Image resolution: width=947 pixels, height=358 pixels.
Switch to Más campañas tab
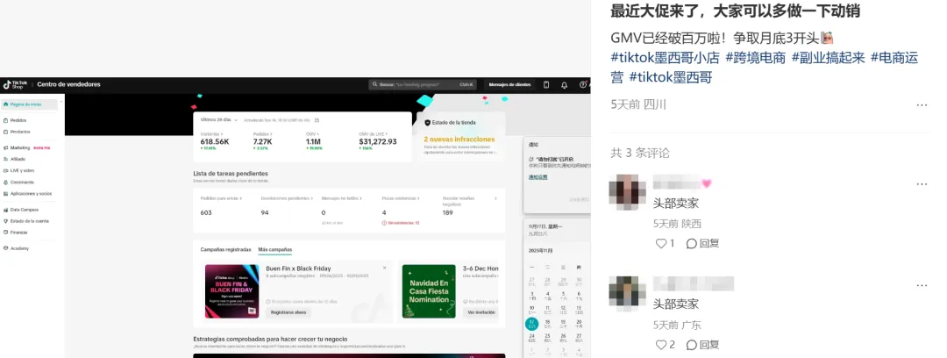pyautogui.click(x=274, y=250)
